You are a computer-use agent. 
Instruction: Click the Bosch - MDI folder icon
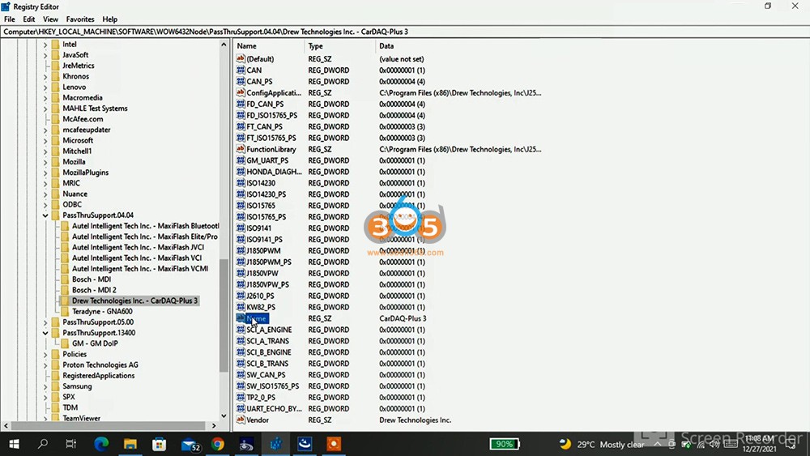pos(65,279)
